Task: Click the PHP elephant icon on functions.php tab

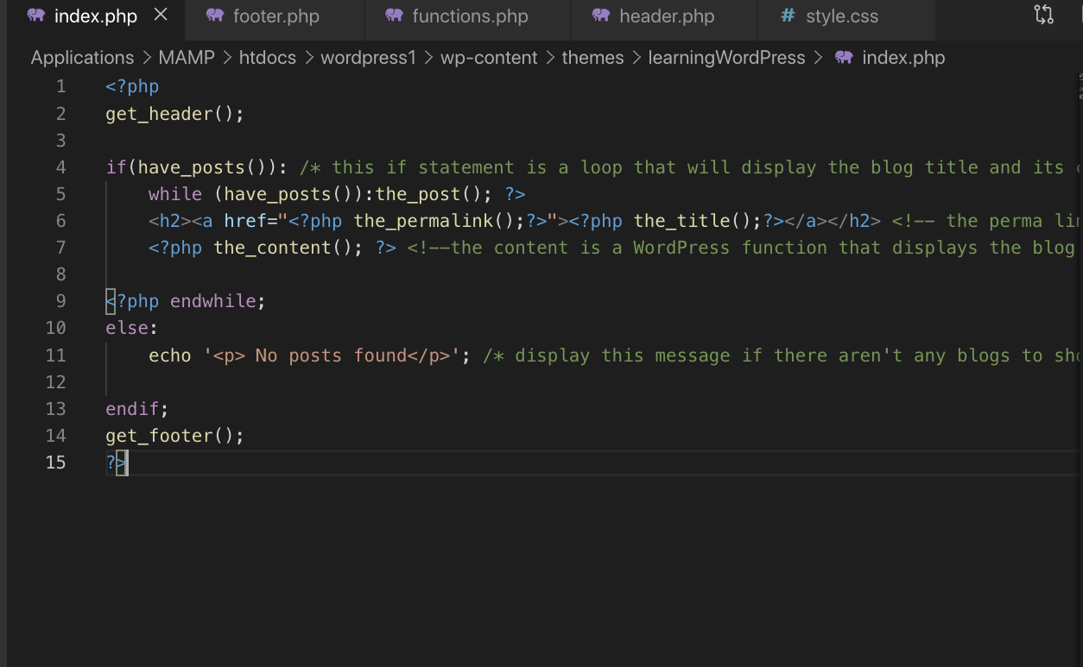Action: point(394,16)
